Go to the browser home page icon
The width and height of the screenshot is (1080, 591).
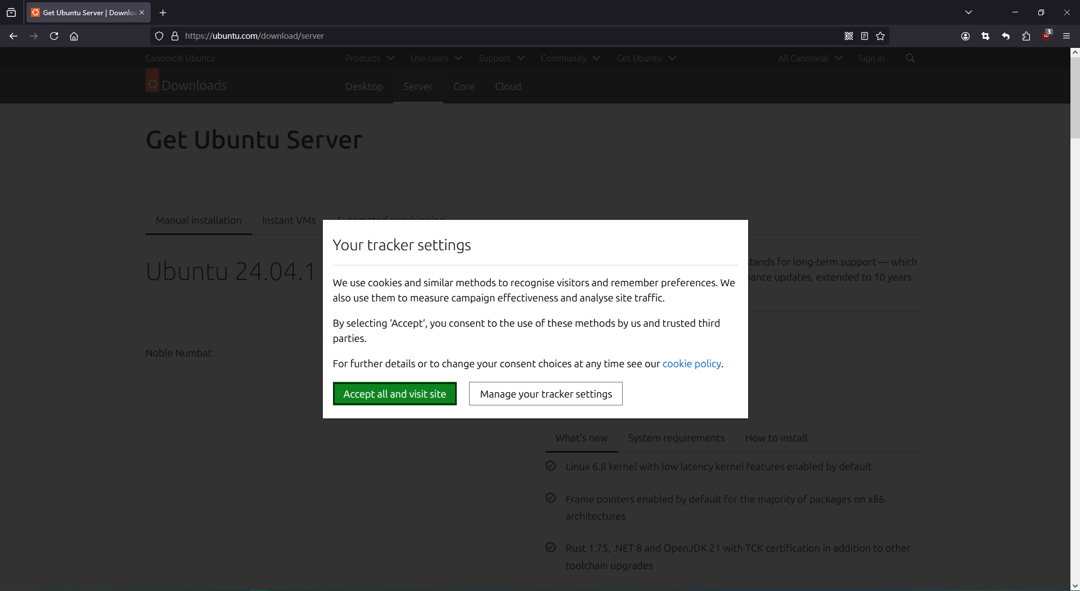pos(74,36)
